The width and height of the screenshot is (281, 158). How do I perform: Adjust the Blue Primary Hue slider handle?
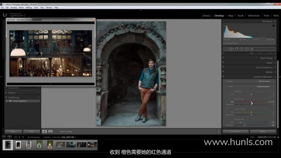[x=240, y=122]
